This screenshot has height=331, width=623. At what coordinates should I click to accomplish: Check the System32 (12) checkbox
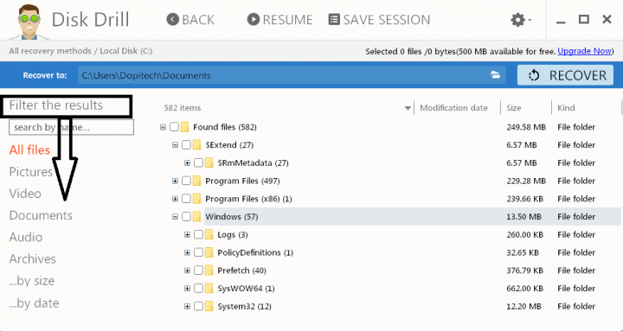click(198, 307)
